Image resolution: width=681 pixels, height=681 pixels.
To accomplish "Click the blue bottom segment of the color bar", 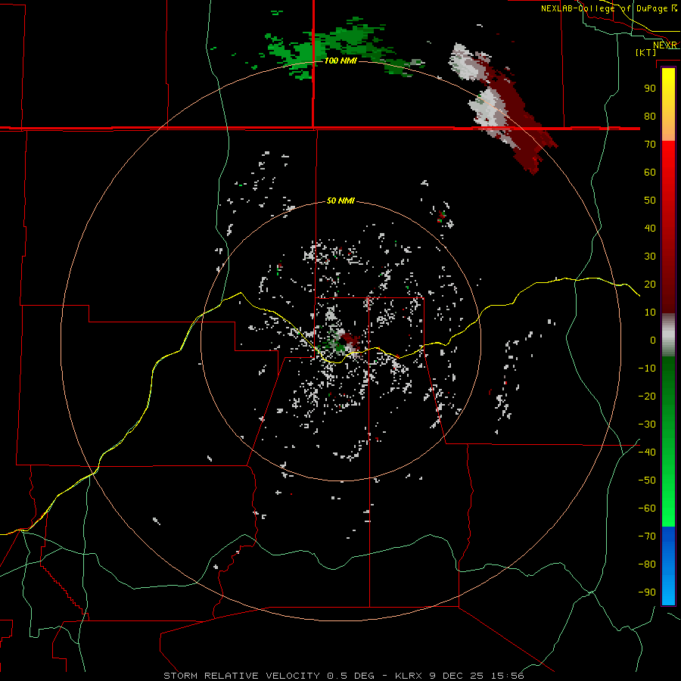I will coord(668,566).
